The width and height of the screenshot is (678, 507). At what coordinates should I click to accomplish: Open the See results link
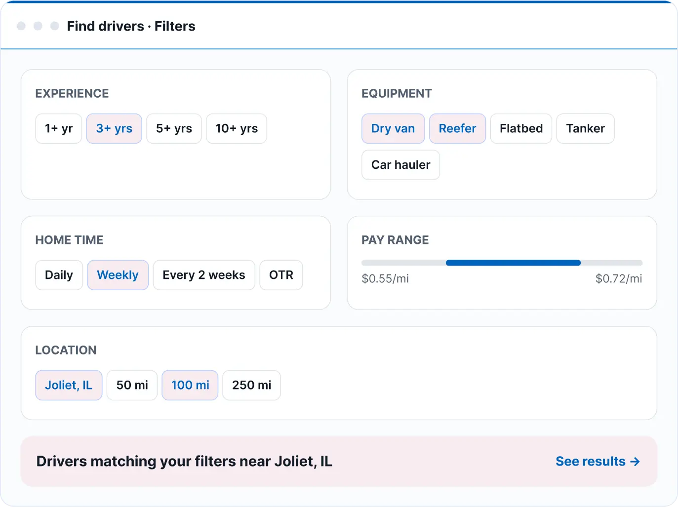point(598,461)
